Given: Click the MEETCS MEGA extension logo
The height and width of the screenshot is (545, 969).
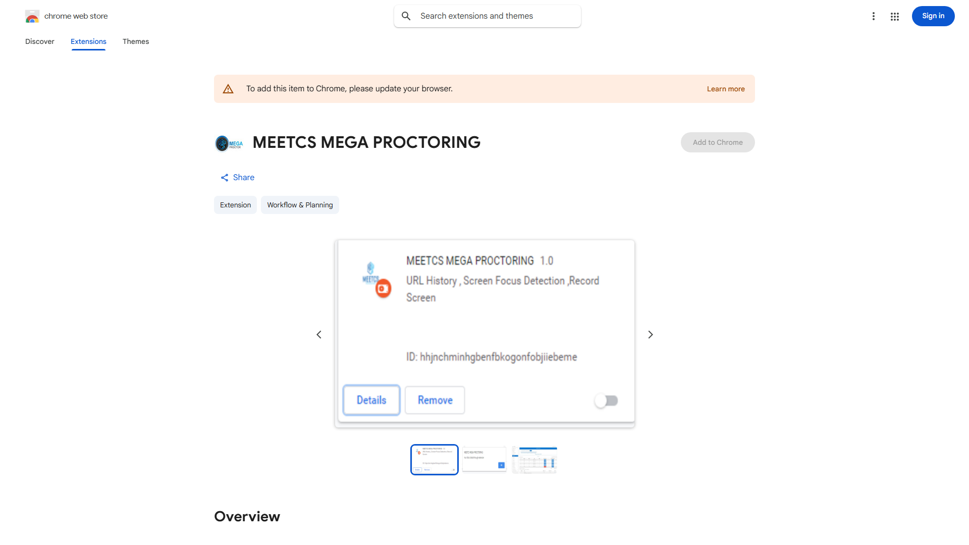Looking at the screenshot, I should (x=229, y=143).
